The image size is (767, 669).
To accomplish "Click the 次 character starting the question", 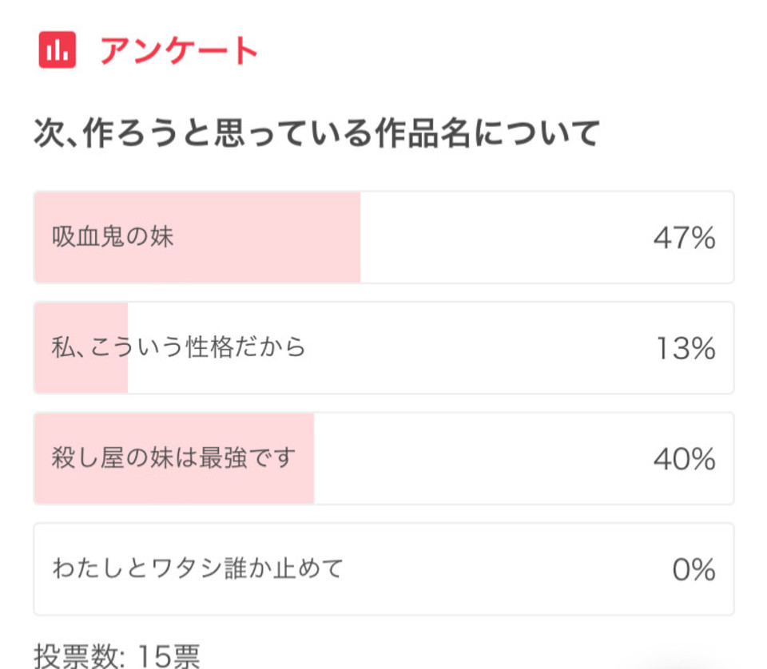I will click(x=49, y=133).
